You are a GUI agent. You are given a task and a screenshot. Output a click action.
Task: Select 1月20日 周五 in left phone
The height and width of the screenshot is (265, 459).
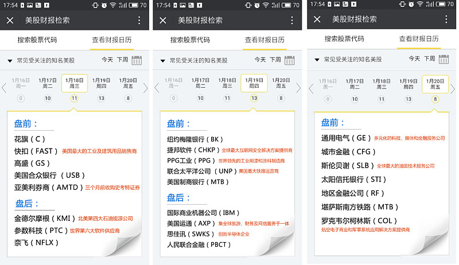128,83
